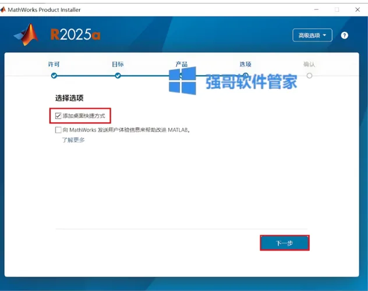Image resolution: width=368 pixels, height=291 pixels.
Task: Click the 目标 step checkmark circle
Action: (118, 76)
